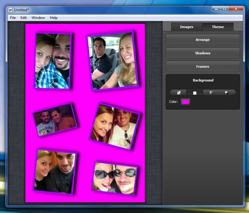Open the File menu
249x213 pixels.
[x=13, y=17]
